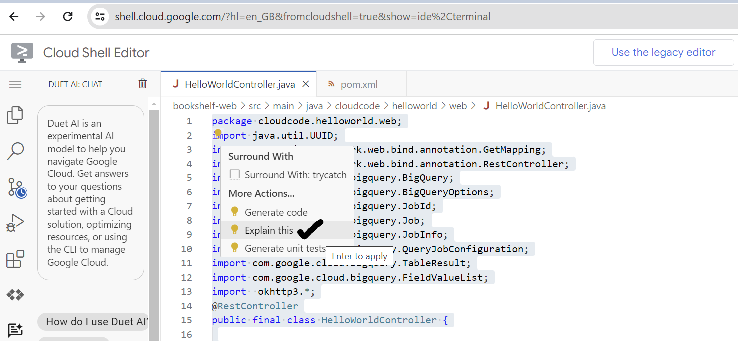Click the hamburger menu icon
The image size is (738, 341).
(15, 84)
